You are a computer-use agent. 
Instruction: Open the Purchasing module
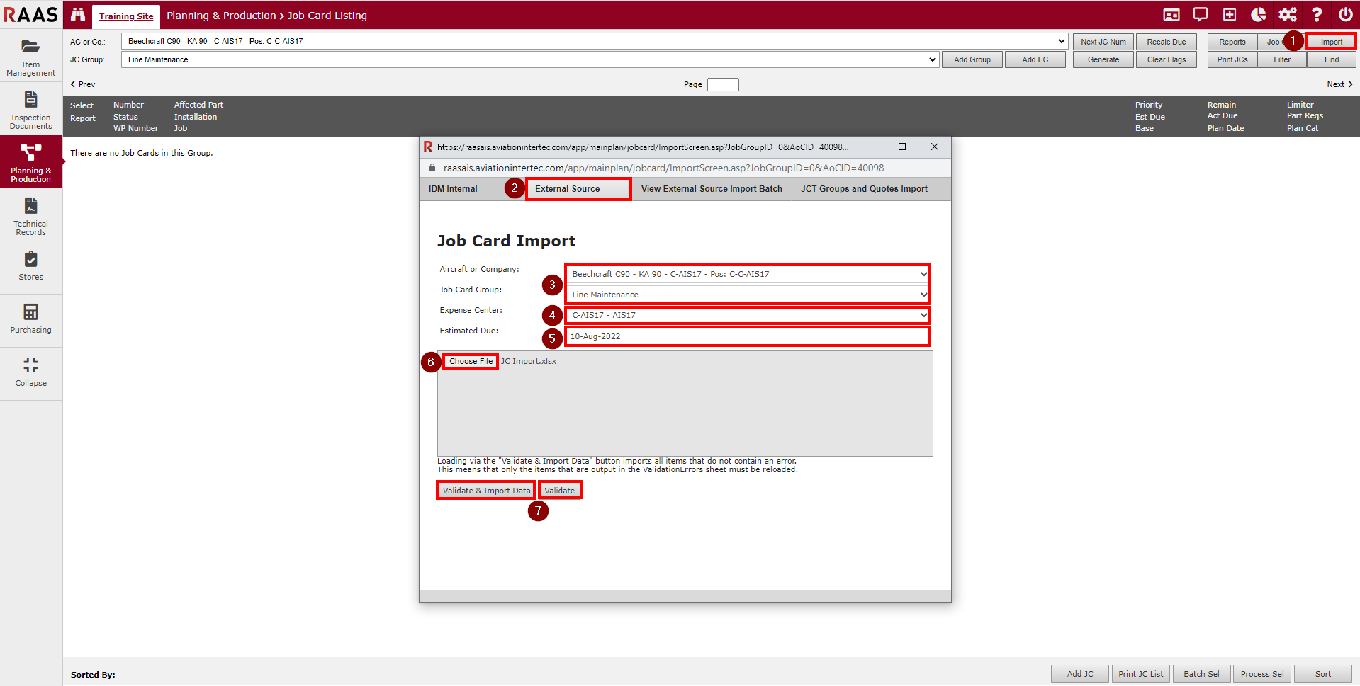pos(30,319)
